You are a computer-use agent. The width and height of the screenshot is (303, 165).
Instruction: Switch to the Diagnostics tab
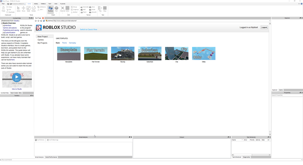pos(246,157)
